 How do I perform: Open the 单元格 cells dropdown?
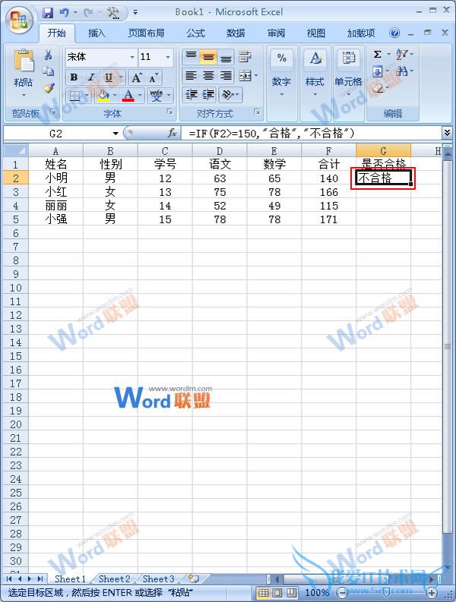(348, 71)
